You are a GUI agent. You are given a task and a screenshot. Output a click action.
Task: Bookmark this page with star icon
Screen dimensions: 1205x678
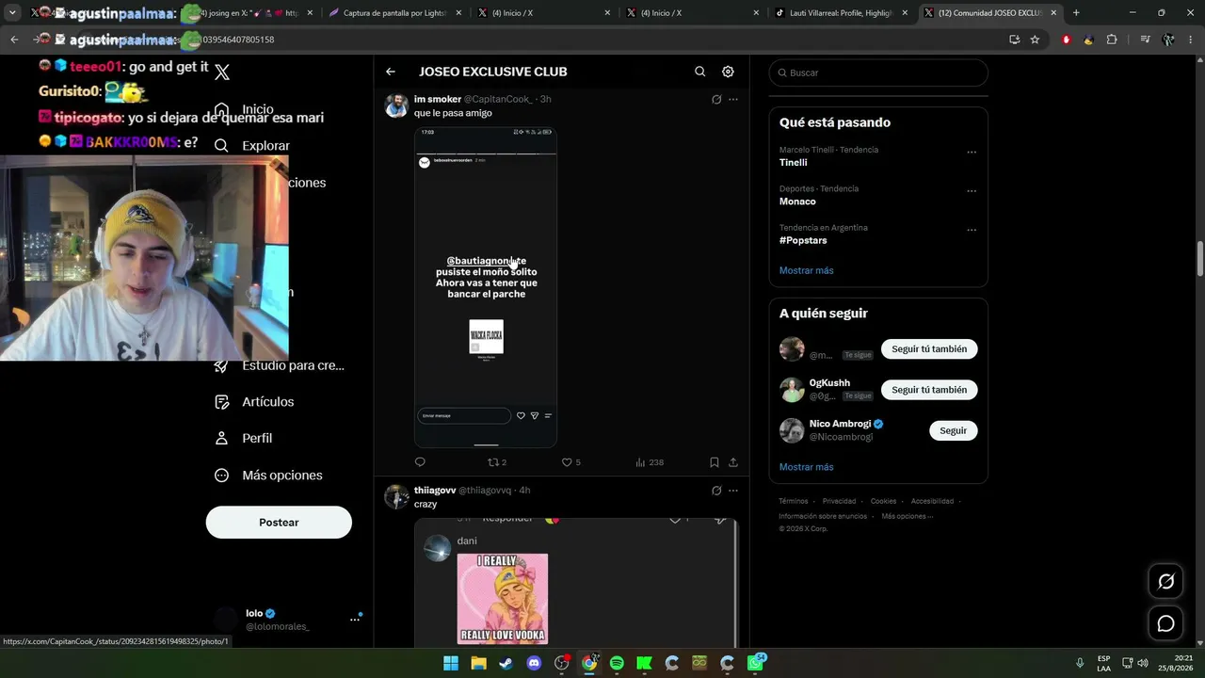(1035, 40)
